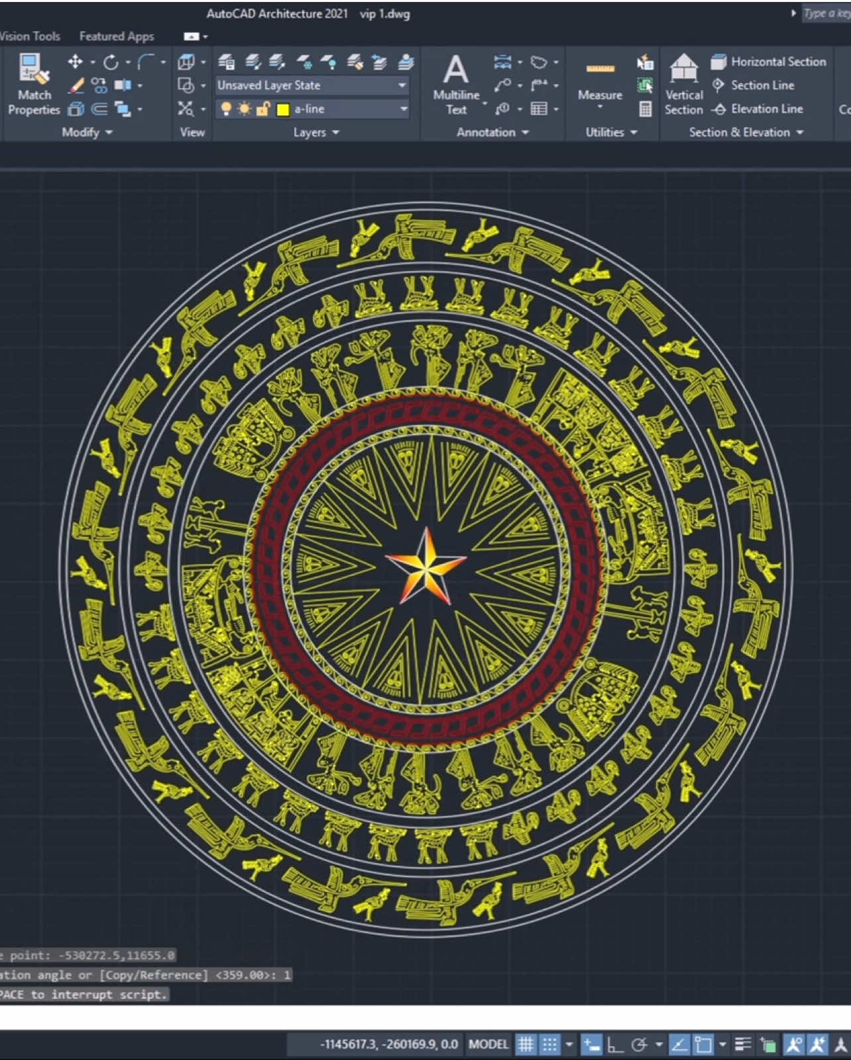Image resolution: width=851 pixels, height=1060 pixels.
Task: Open the Vision Tools tab
Action: pos(30,36)
